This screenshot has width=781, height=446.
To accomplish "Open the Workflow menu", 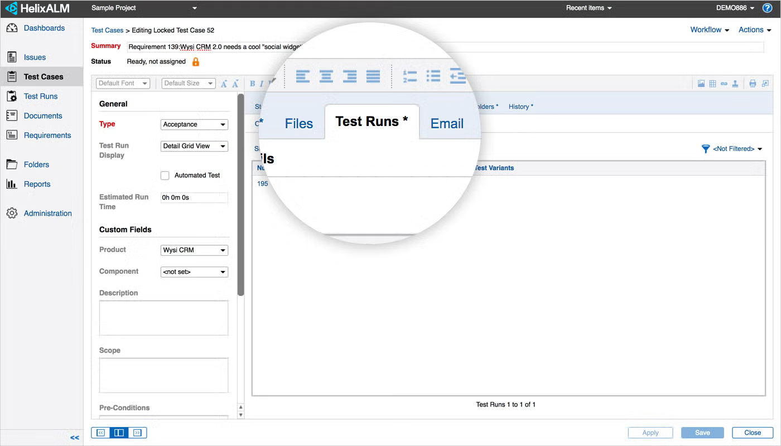I will coord(709,30).
